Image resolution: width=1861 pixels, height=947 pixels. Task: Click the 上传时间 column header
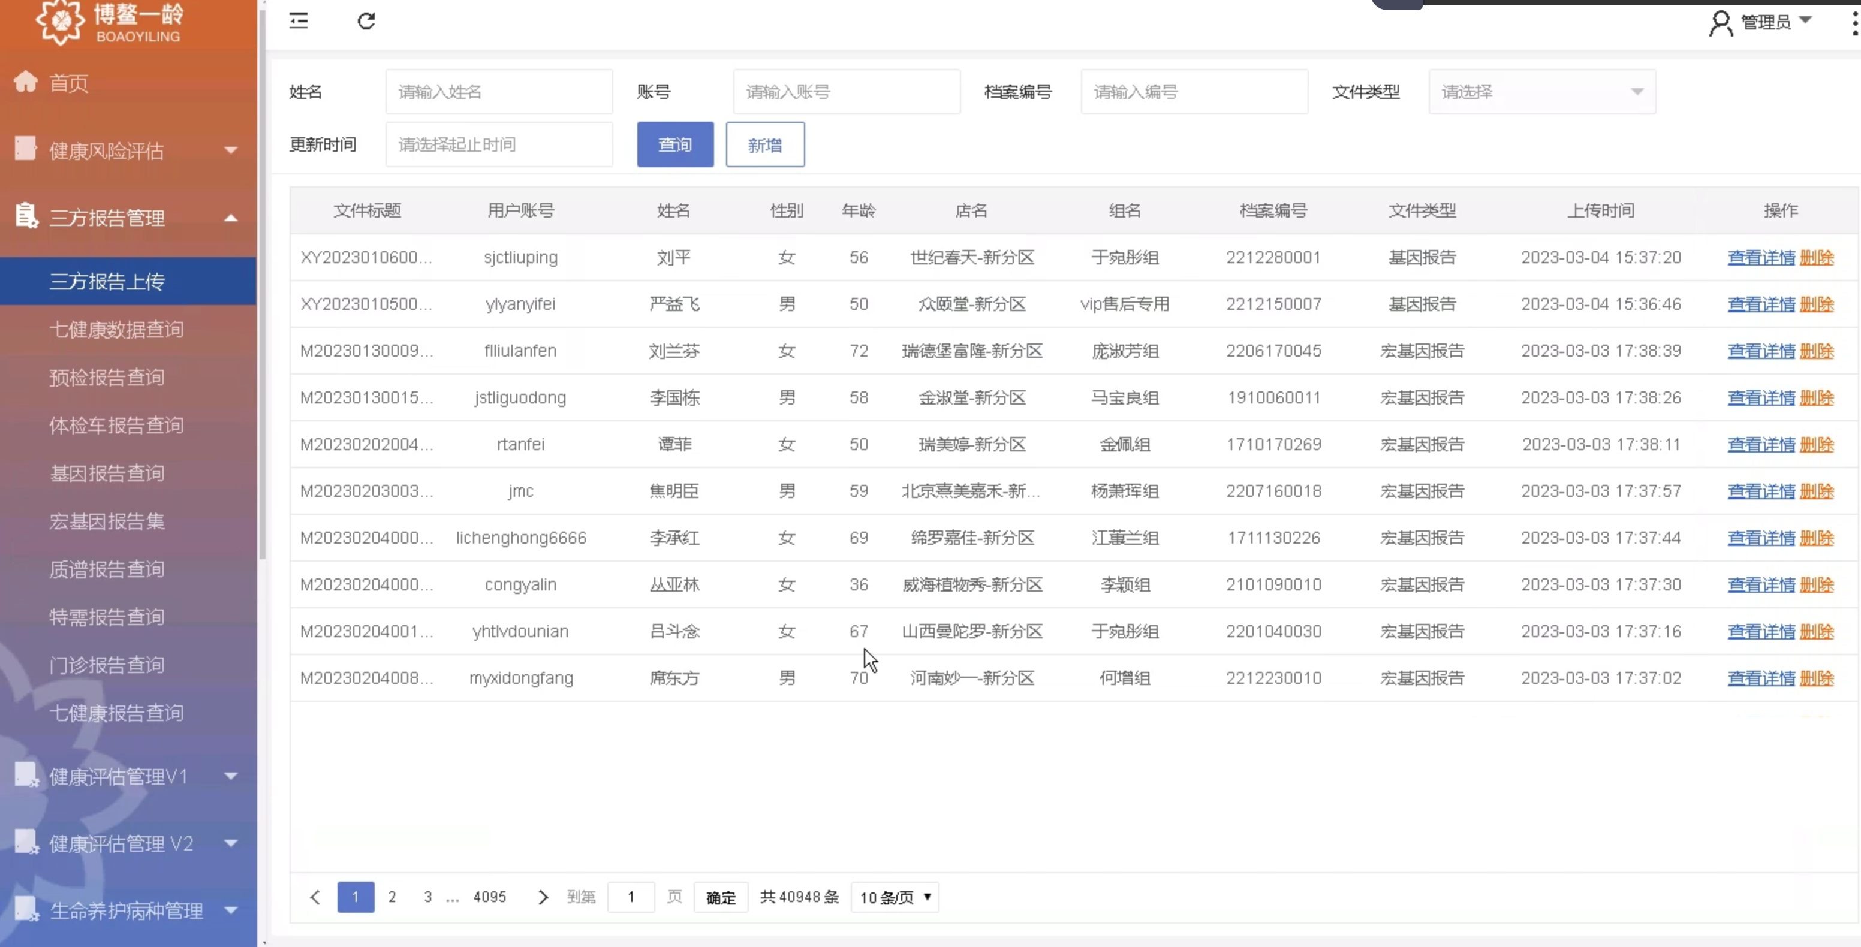click(x=1601, y=210)
